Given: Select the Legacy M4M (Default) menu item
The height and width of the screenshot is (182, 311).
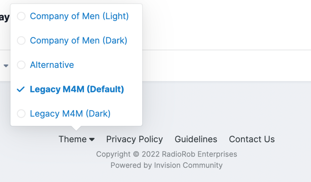Looking at the screenshot, I should coord(77,89).
